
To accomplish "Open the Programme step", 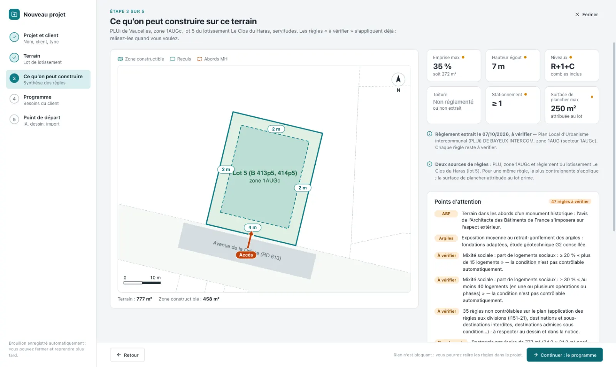I will tap(48, 100).
